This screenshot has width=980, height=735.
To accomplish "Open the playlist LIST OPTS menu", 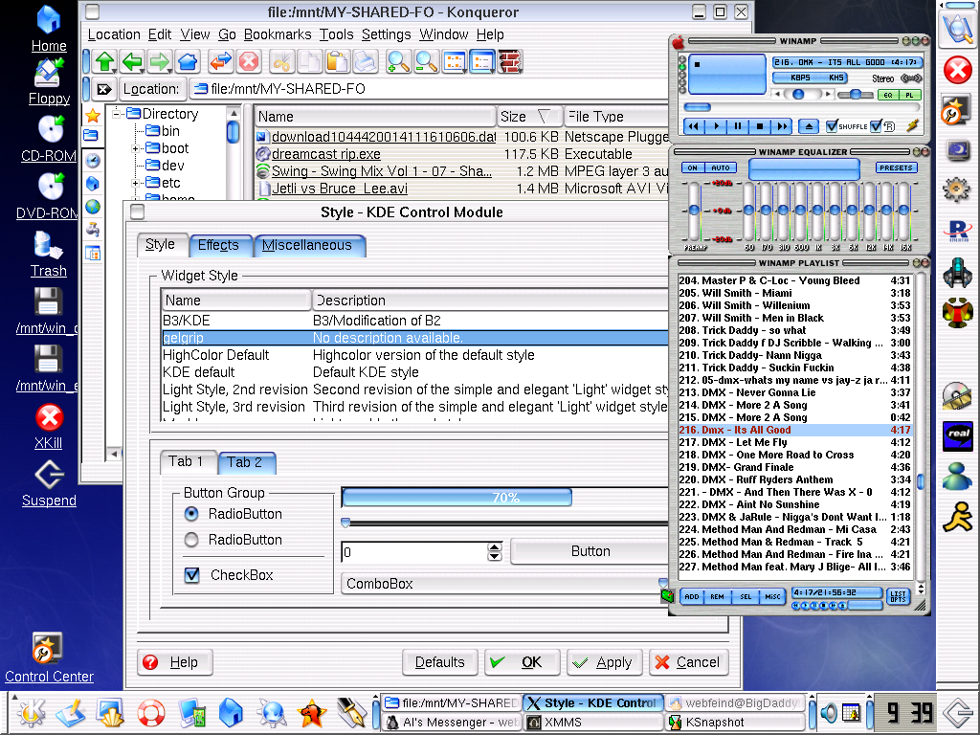I will pos(898,596).
